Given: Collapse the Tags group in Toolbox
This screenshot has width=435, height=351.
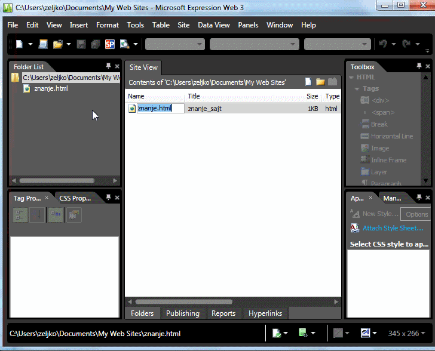Looking at the screenshot, I should click(357, 89).
